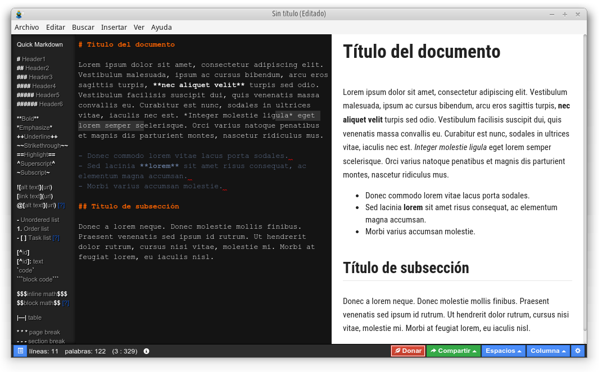Open the Insertar menu
Screen dimensions: 602x372
coord(114,28)
